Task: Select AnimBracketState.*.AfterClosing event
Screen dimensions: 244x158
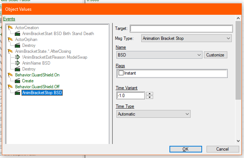Action: [x=43, y=51]
